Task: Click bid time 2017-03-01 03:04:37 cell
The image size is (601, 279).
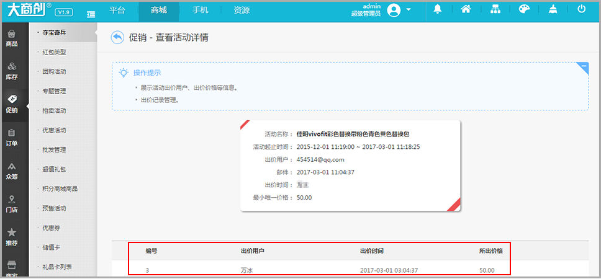Action: coord(389,270)
